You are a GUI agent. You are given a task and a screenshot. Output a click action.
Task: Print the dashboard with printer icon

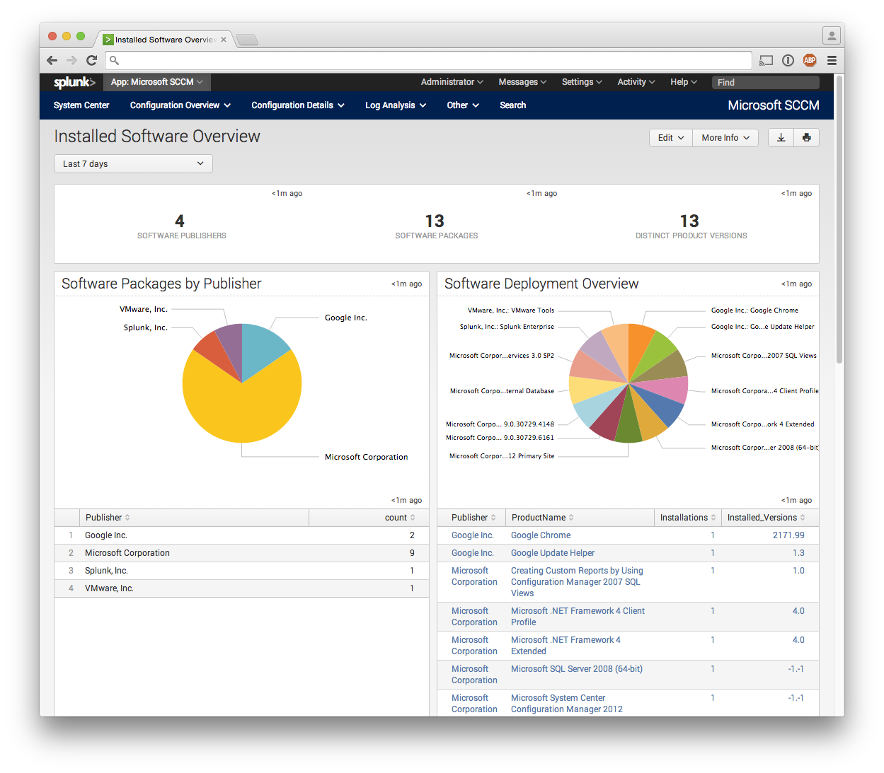806,137
